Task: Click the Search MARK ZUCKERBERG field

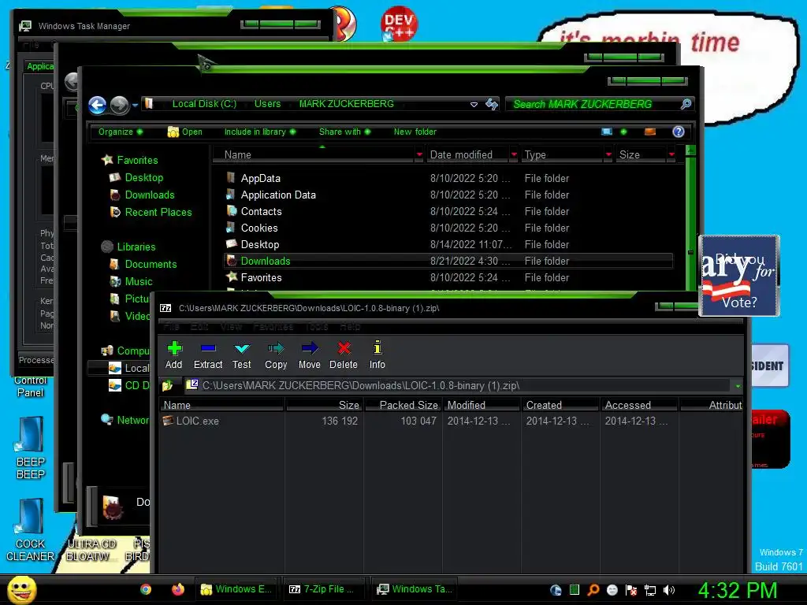Action: pyautogui.click(x=592, y=105)
